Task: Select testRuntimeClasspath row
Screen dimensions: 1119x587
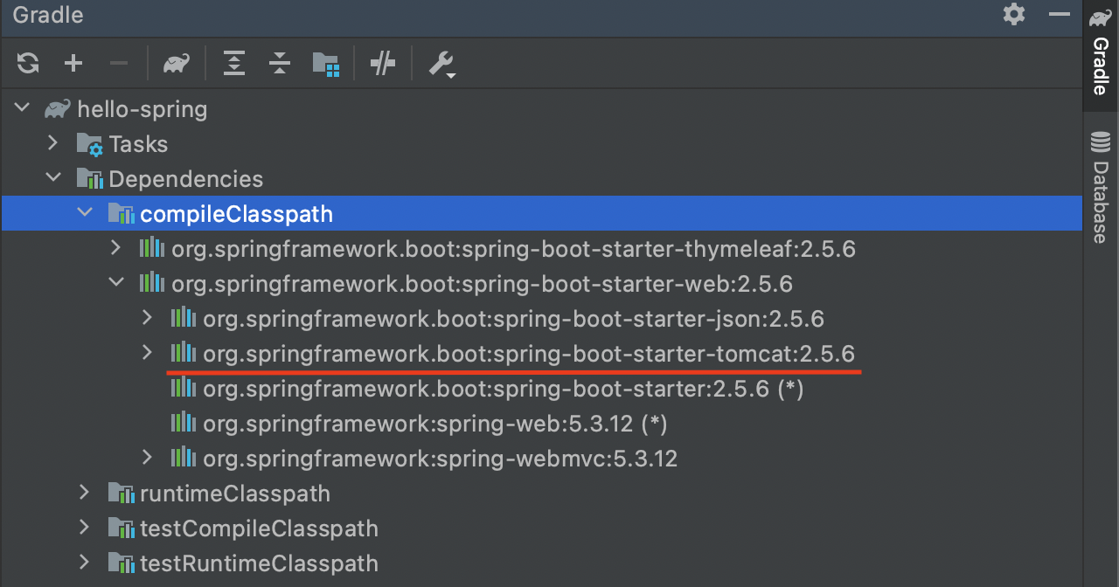Action: tap(542, 563)
